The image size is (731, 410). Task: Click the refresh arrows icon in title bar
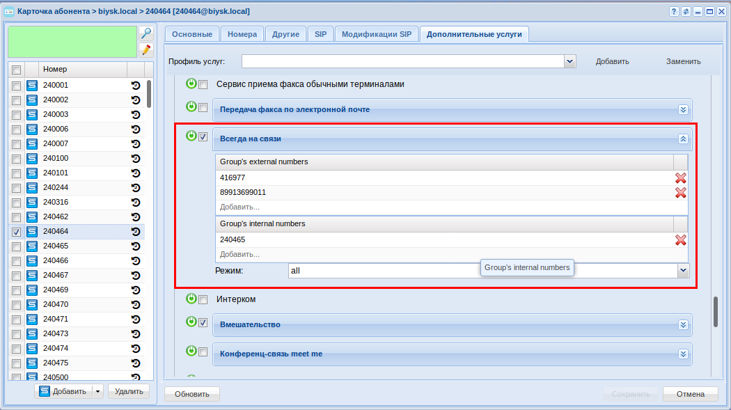(x=686, y=12)
